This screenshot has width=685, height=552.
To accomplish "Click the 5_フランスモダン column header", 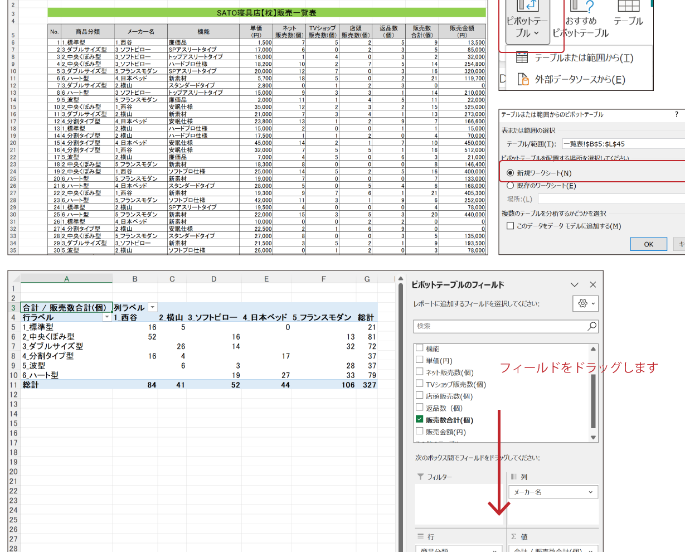I will (322, 317).
